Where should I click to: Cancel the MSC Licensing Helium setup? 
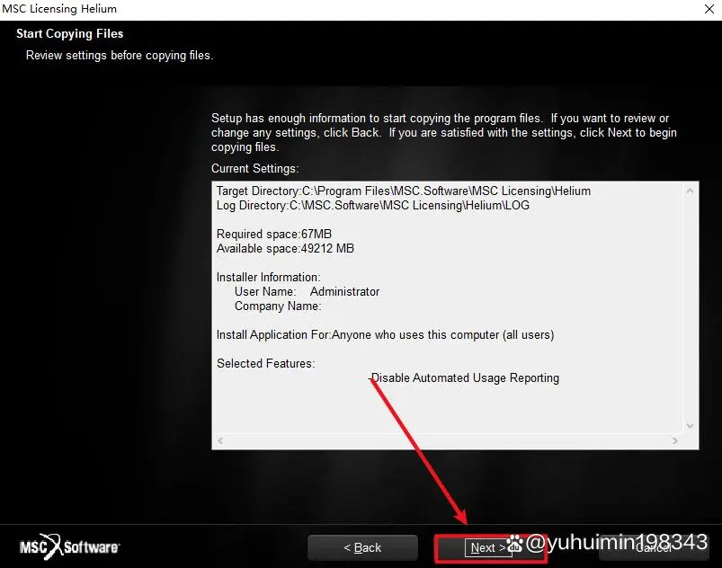click(654, 547)
